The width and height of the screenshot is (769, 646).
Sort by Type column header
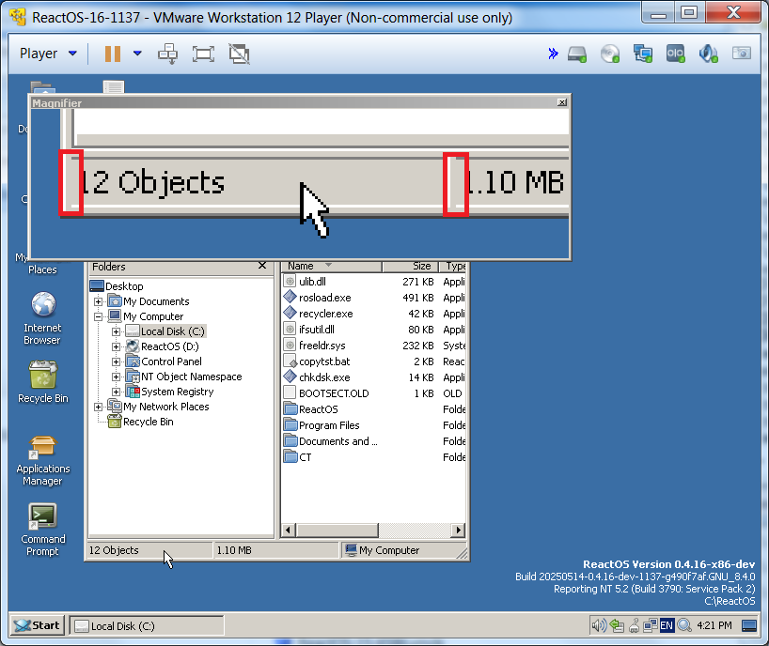(x=452, y=266)
